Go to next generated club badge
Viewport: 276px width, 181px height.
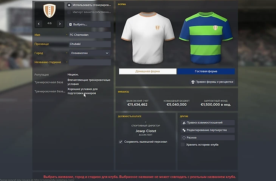[60, 24]
